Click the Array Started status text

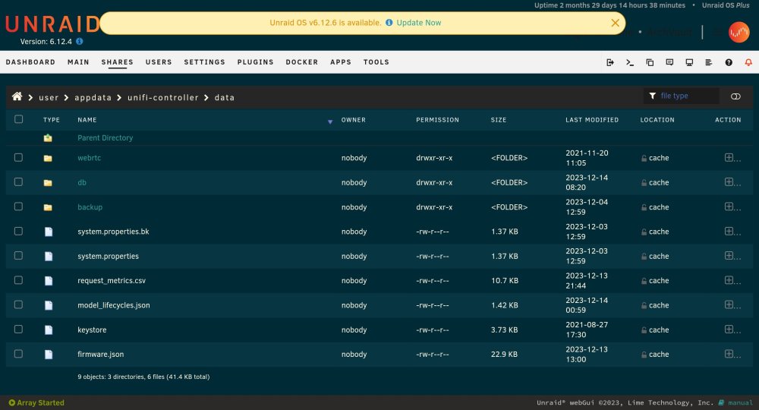tap(40, 402)
